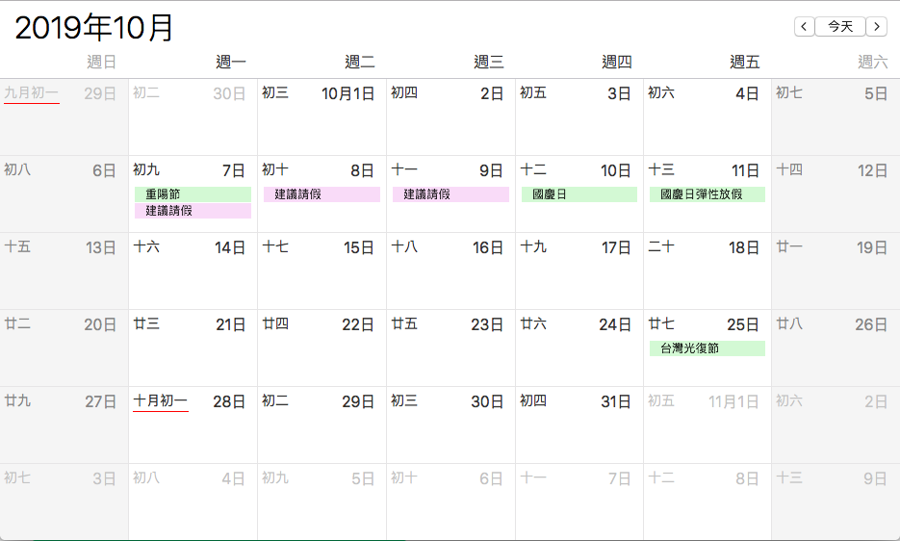Select 建議請假 event on October 8
This screenshot has height=541, width=900.
click(x=321, y=194)
